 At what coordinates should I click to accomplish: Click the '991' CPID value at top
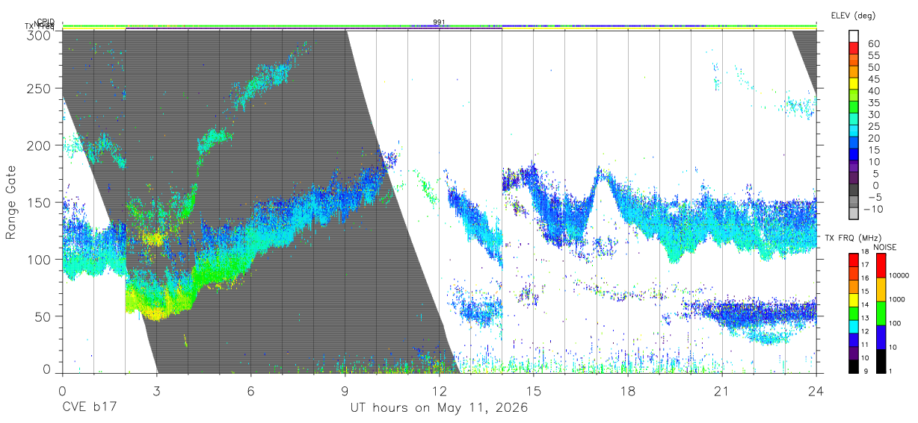(440, 22)
